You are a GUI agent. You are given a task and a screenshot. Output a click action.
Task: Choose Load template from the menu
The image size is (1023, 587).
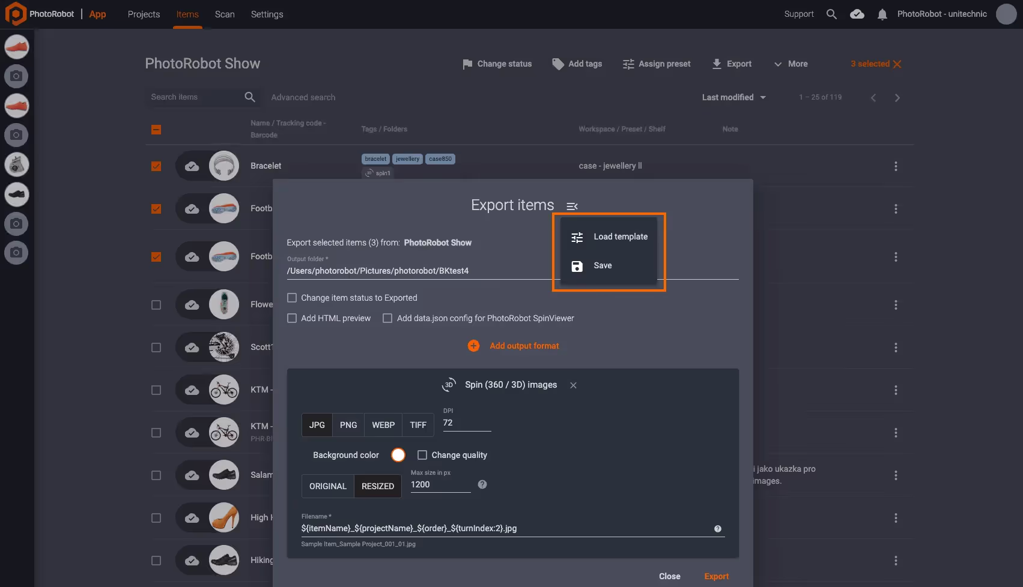pyautogui.click(x=609, y=237)
